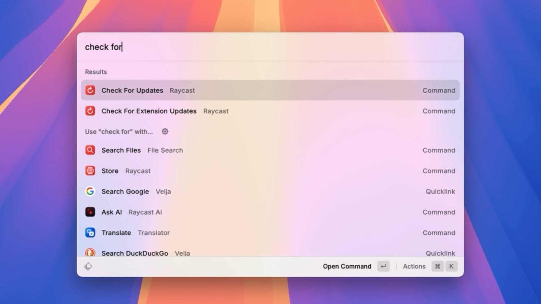The width and height of the screenshot is (541, 304).
Task: Click the "Results" section header
Action: point(96,72)
